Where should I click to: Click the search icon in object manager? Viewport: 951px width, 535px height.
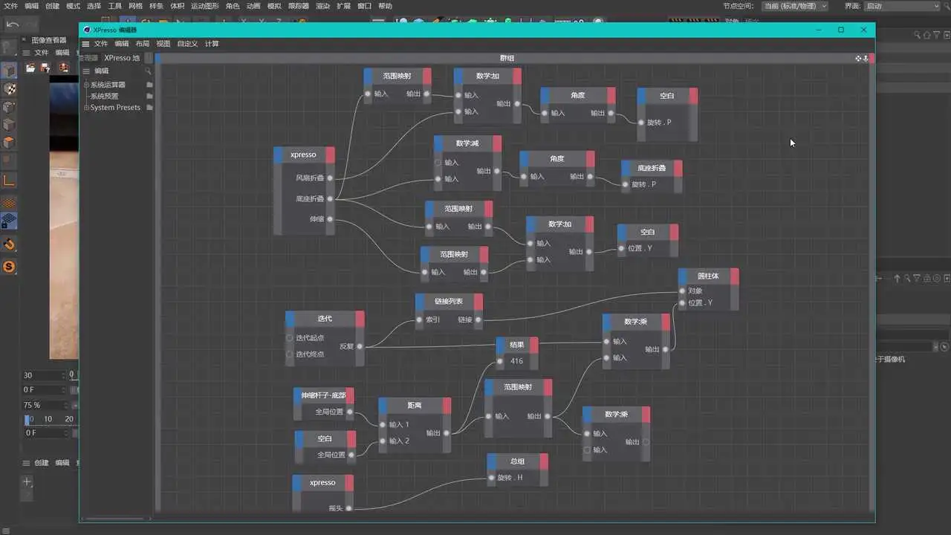(x=917, y=35)
